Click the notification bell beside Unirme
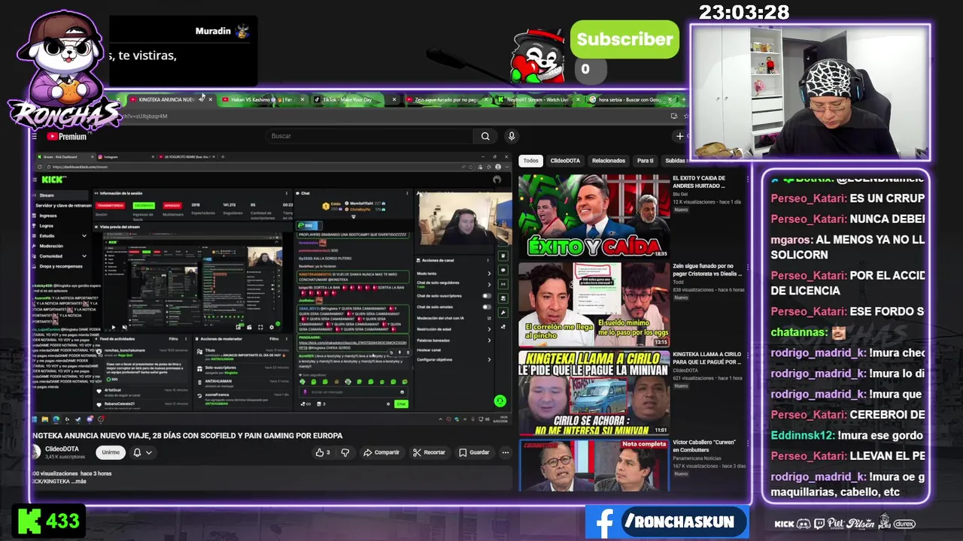This screenshot has height=541, width=963. (x=137, y=452)
